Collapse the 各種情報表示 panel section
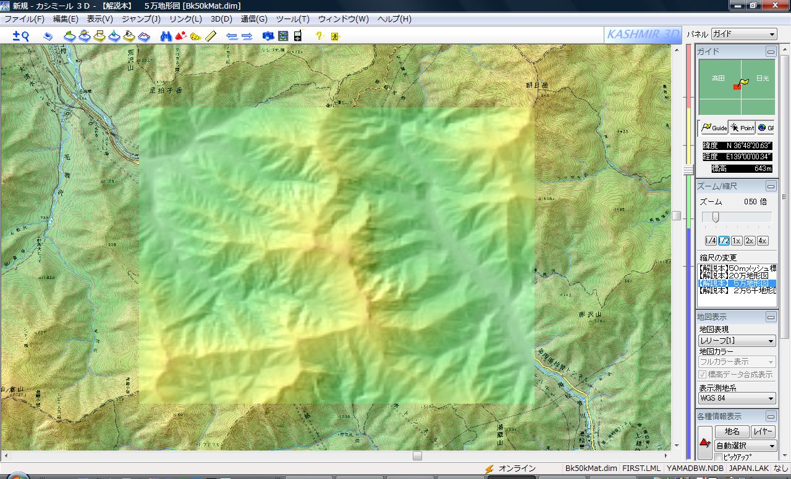This screenshot has height=479, width=791. [x=771, y=417]
